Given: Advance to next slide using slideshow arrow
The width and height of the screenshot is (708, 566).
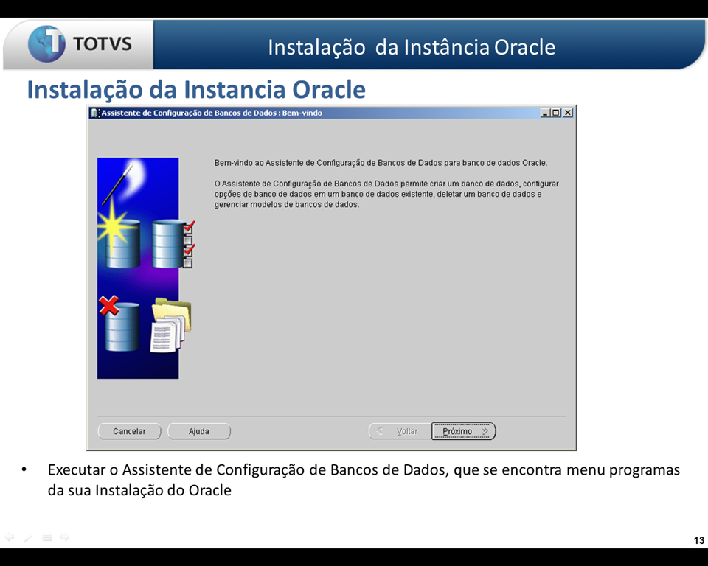Looking at the screenshot, I should pyautogui.click(x=66, y=537).
